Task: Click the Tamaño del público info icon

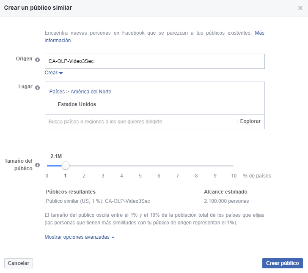Action: (x=37, y=165)
